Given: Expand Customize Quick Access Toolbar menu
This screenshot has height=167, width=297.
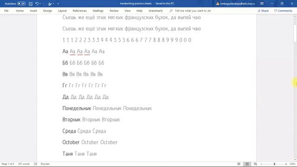Looking at the screenshot, I should tap(58, 4).
